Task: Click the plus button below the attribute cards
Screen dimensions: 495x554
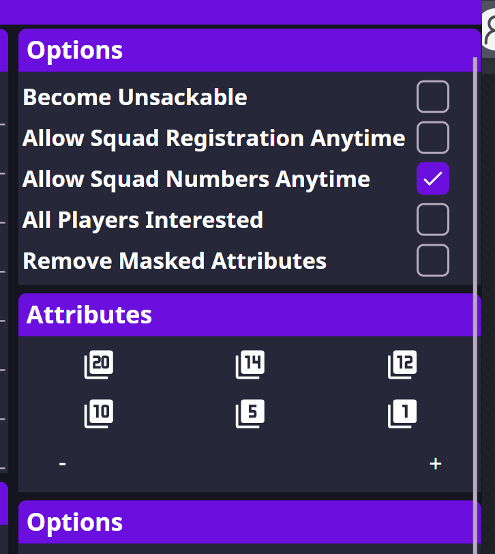Action: [436, 463]
